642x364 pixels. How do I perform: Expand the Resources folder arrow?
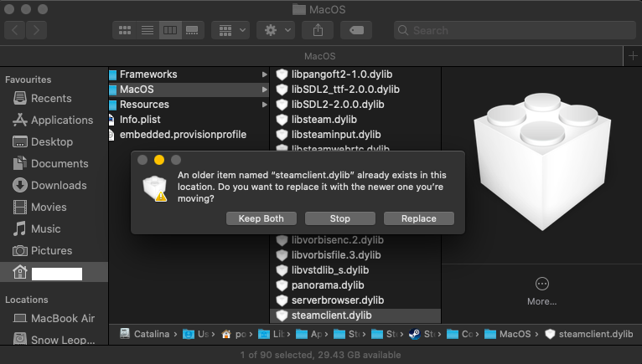point(265,105)
